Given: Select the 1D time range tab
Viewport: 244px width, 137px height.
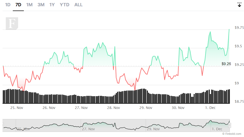Looking at the screenshot, I should click(8, 5).
